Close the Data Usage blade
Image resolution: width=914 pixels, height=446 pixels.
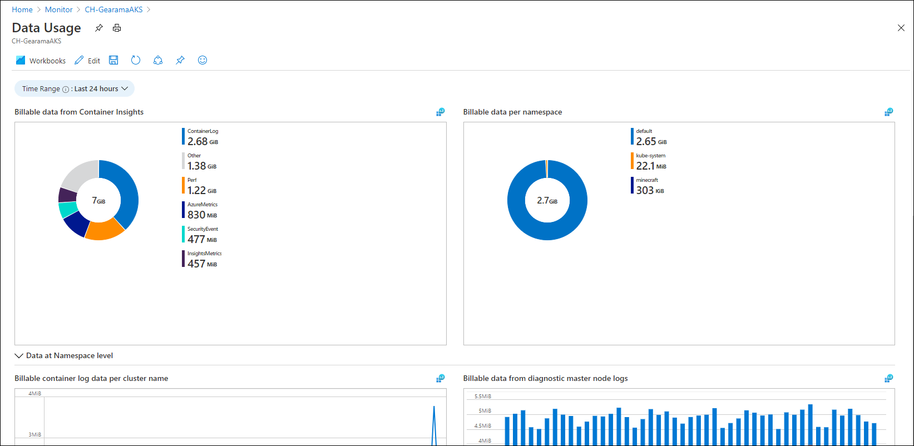click(x=901, y=28)
